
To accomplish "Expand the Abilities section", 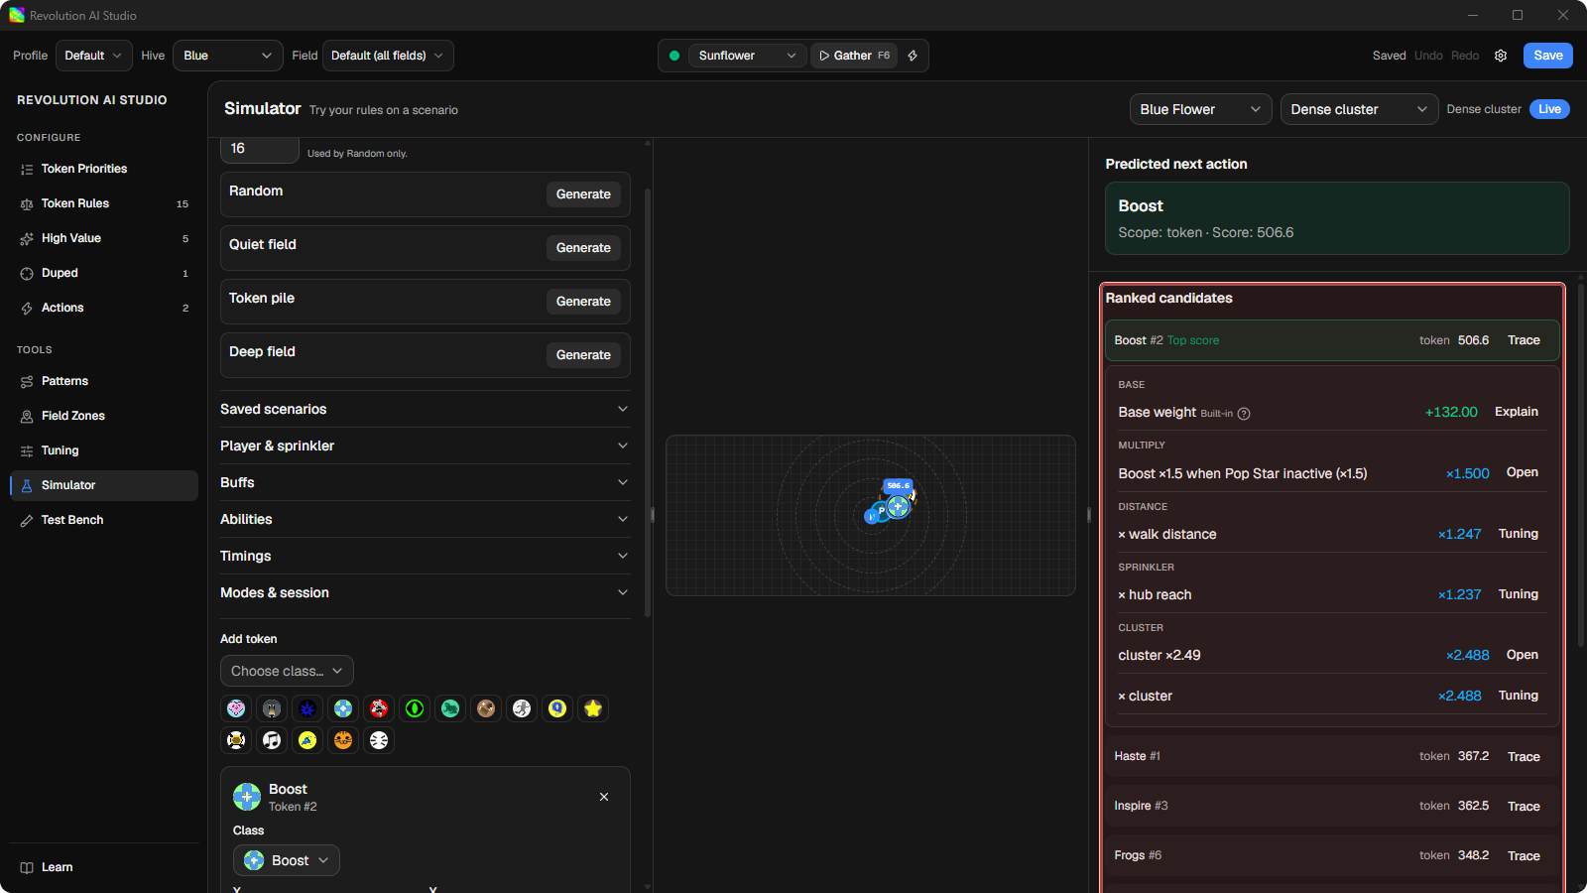I will [425, 519].
